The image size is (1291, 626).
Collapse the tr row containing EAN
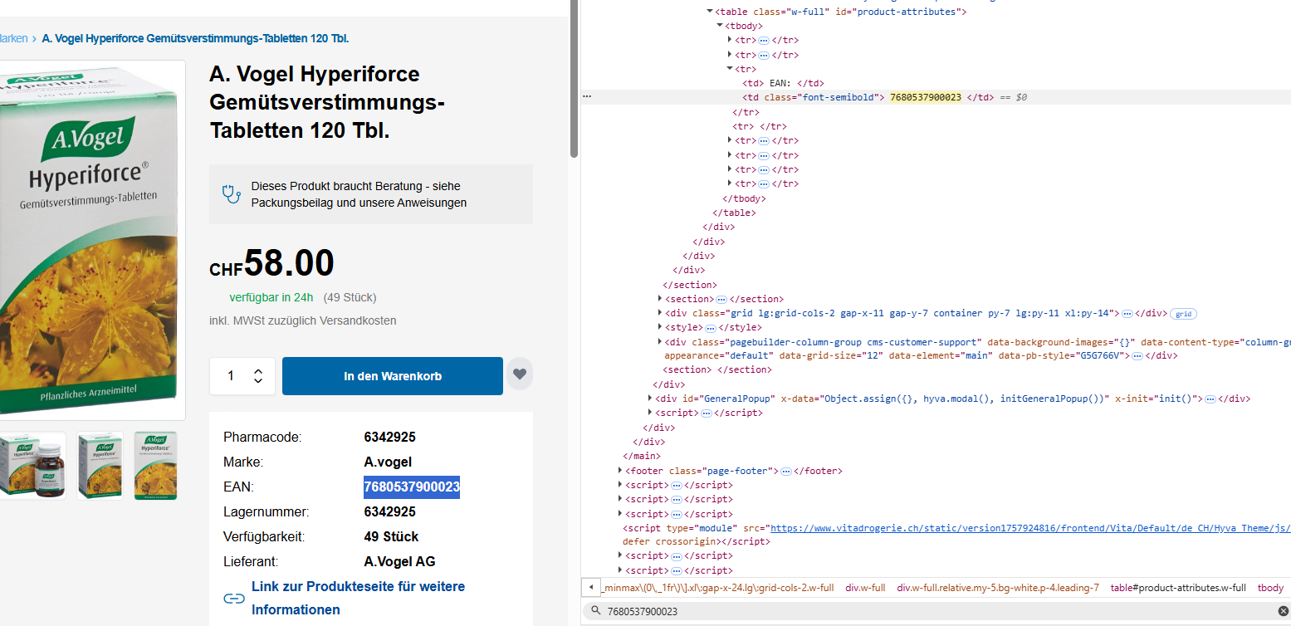point(730,69)
